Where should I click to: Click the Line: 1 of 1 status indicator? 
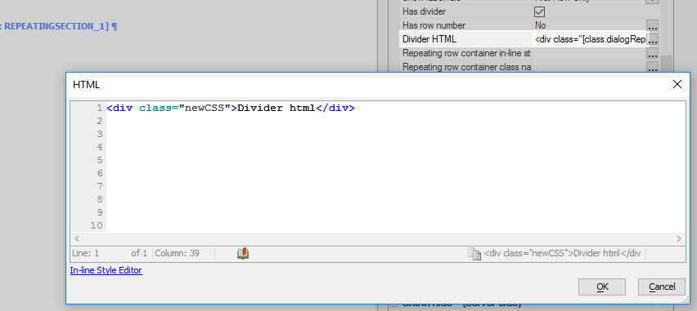coord(110,253)
